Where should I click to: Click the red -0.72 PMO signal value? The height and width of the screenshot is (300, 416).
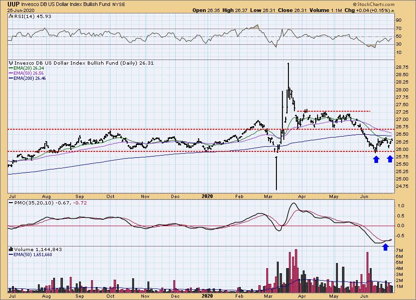pos(80,203)
